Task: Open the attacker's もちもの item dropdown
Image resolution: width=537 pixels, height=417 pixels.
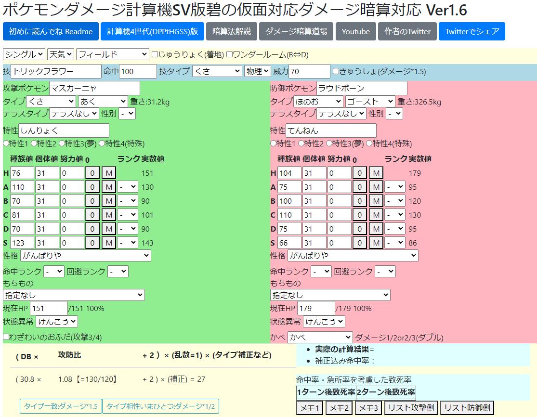Action: coord(74,295)
